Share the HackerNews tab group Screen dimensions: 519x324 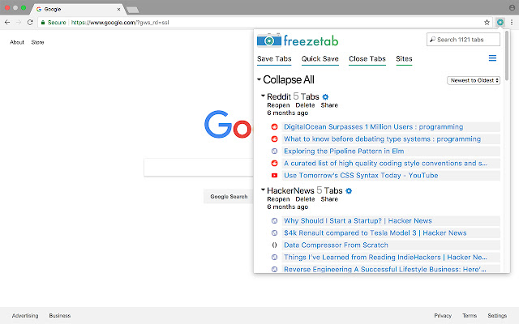(x=329, y=199)
